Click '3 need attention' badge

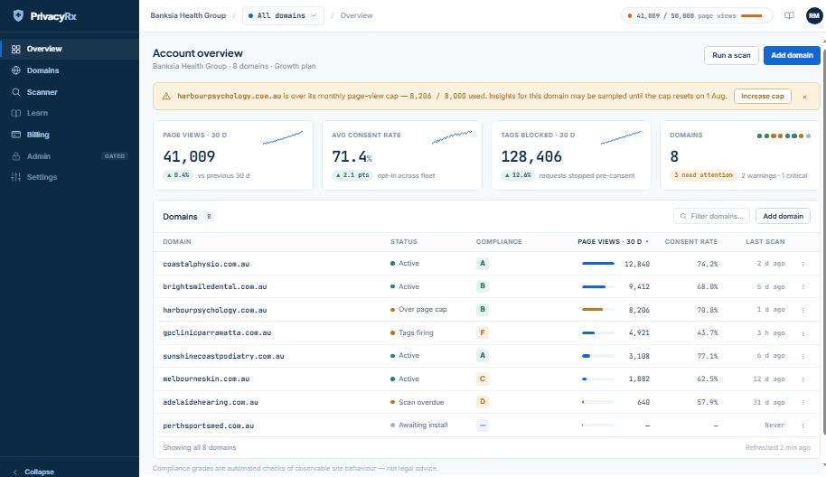click(703, 175)
